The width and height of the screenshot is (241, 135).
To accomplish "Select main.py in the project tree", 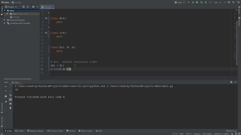I will (15, 17).
